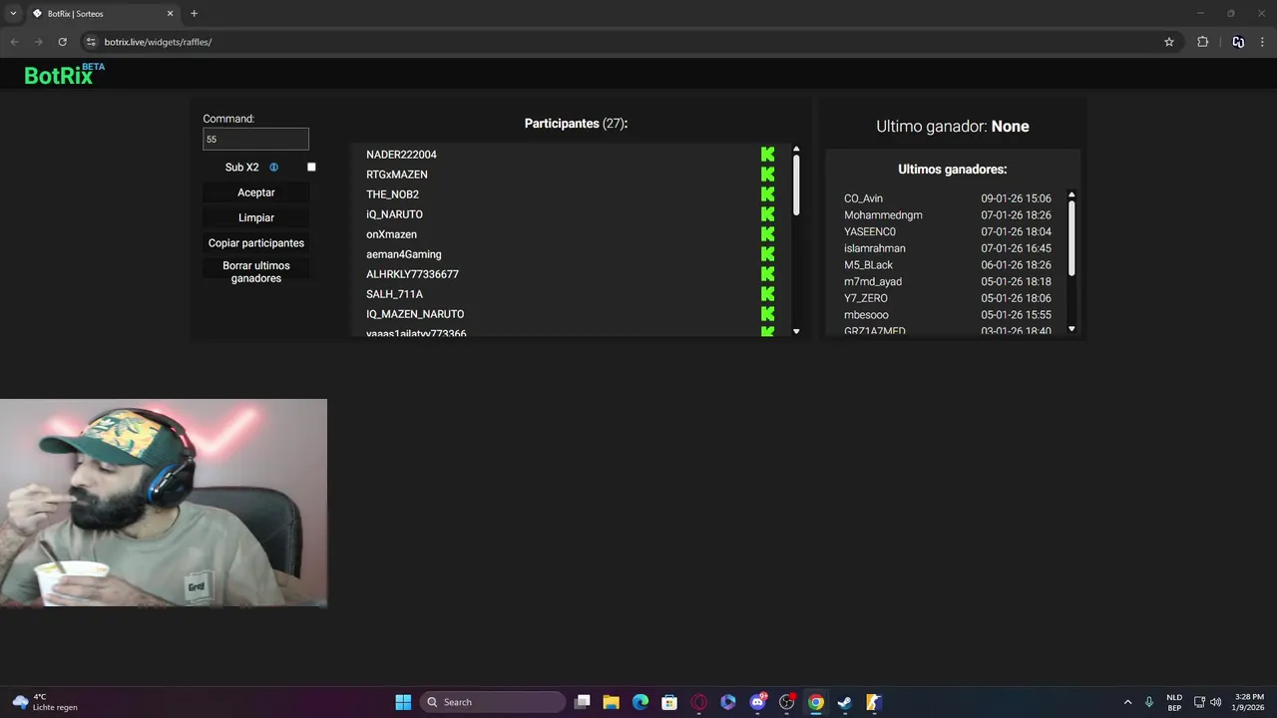Click the BotRix BETA logo
The image size is (1277, 718).
coord(64,74)
